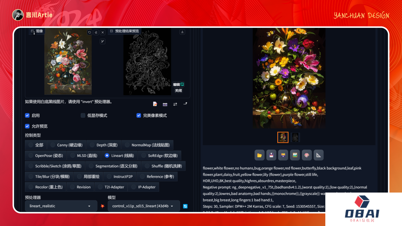Select the SoftEdge (软边缘) control type
This screenshot has height=226, width=402.
click(x=159, y=156)
